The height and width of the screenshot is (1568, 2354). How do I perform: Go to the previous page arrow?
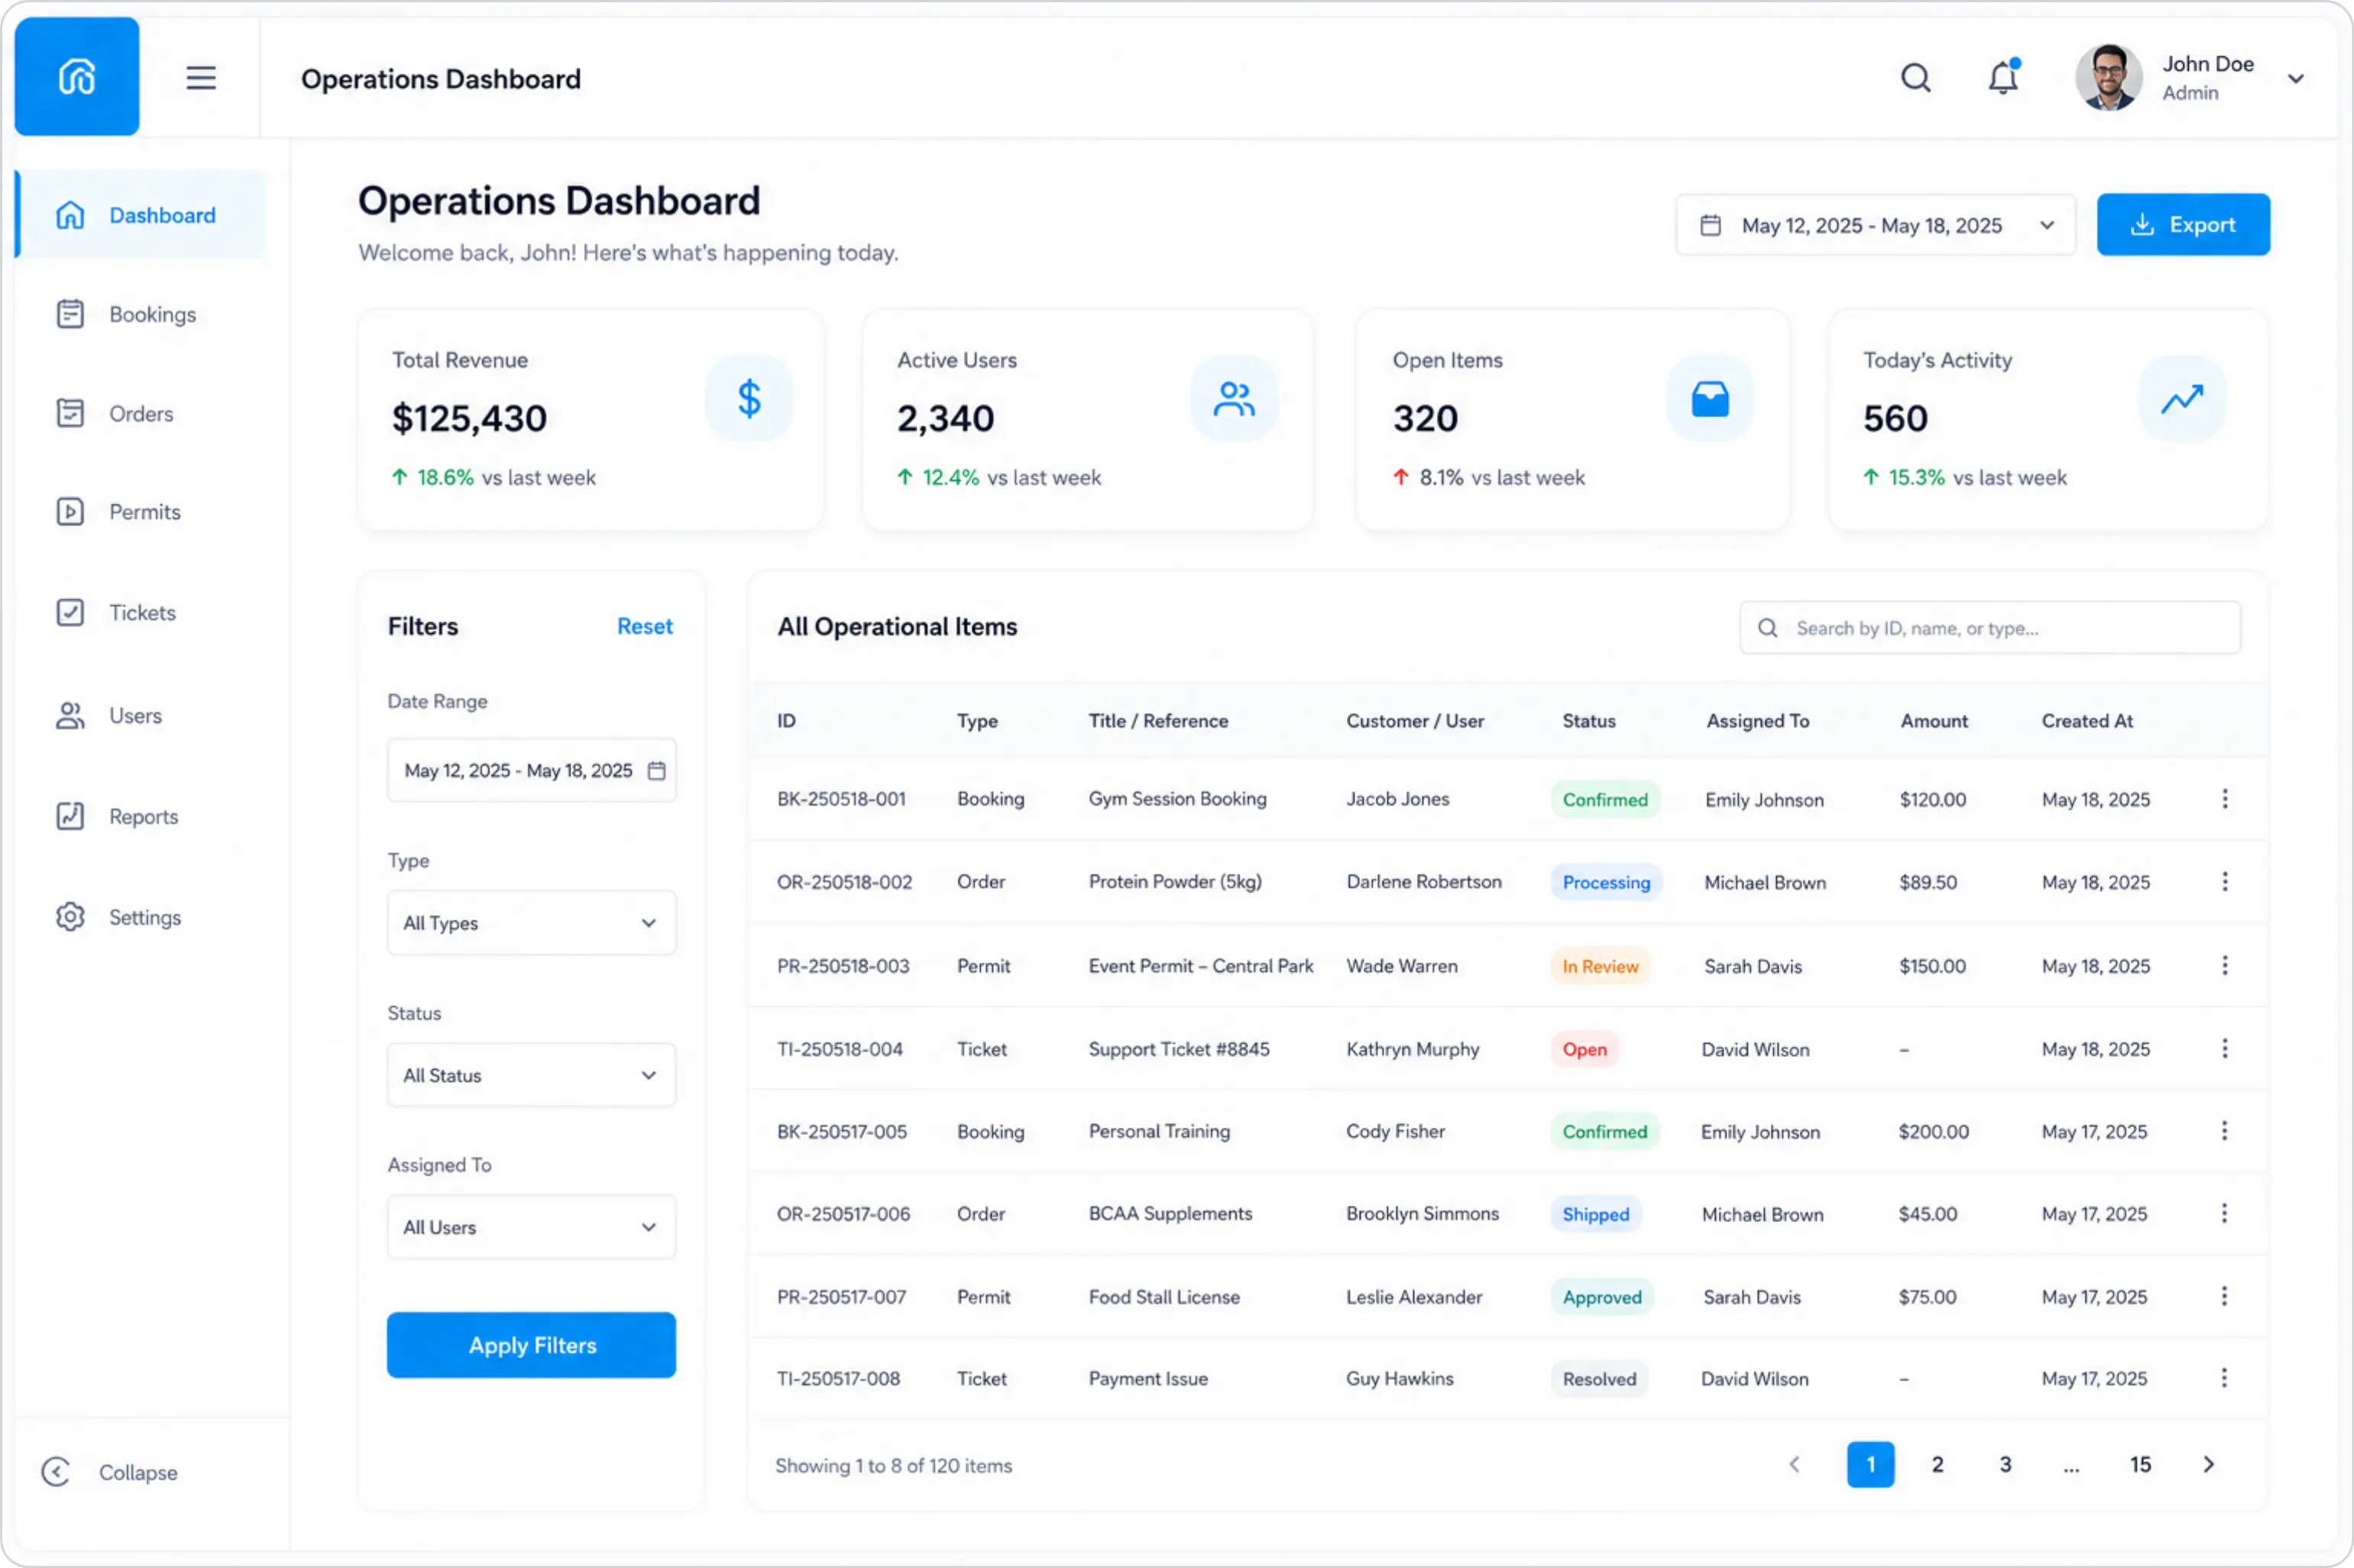click(x=1795, y=1465)
